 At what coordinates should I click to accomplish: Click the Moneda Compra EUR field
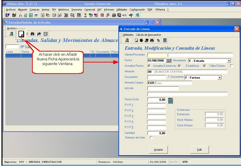[x=151, y=83]
